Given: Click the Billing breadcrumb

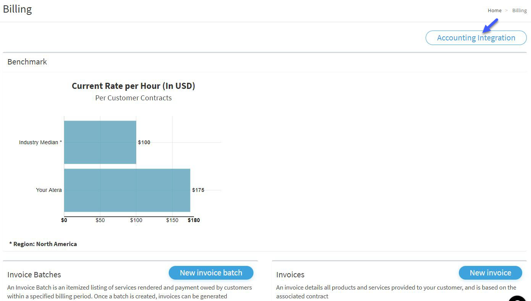Looking at the screenshot, I should (520, 10).
